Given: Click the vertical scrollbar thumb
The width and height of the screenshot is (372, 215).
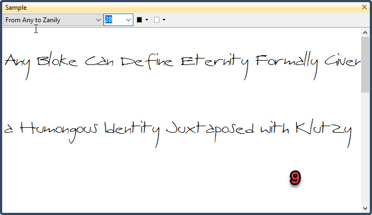Looking at the screenshot, I should 365,64.
